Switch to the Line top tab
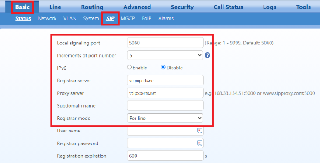Viewport: 320px width, 163px height. (x=55, y=7)
